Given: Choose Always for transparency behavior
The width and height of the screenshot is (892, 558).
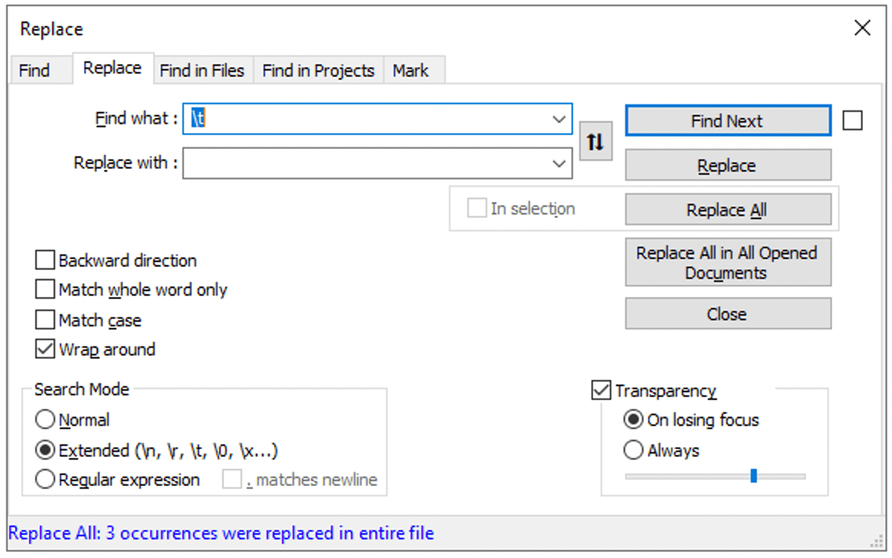Looking at the screenshot, I should click(x=633, y=451).
